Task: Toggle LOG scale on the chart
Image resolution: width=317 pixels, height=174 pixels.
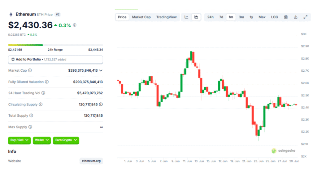Action: pos(275,17)
